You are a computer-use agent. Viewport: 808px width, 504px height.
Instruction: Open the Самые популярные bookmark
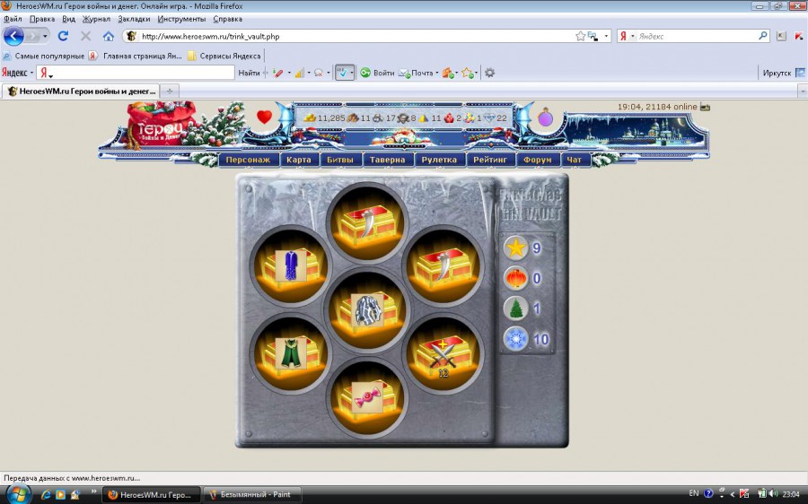pos(44,56)
